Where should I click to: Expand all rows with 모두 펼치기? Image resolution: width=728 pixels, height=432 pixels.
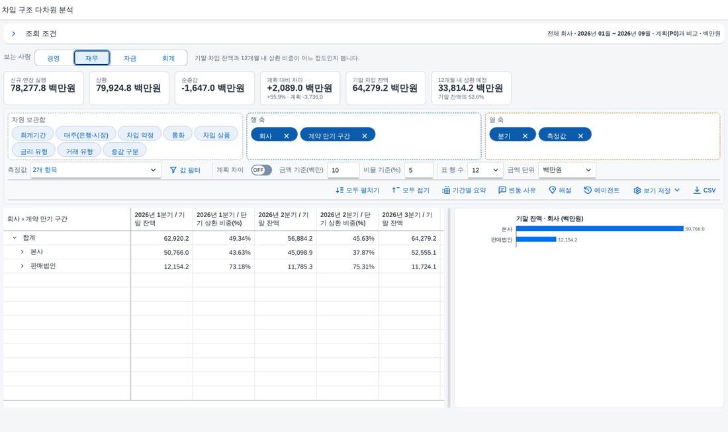tap(357, 191)
